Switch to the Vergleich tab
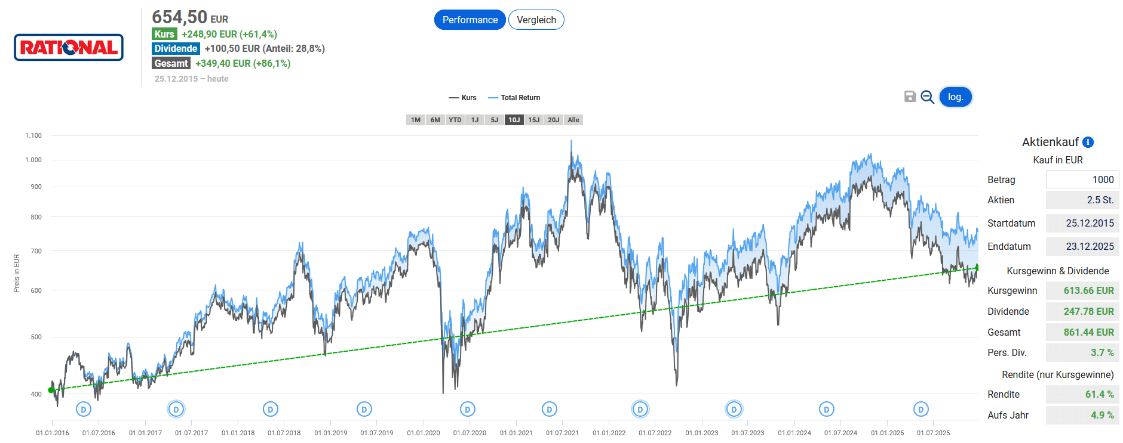This screenshot has width=1123, height=443. click(x=536, y=20)
